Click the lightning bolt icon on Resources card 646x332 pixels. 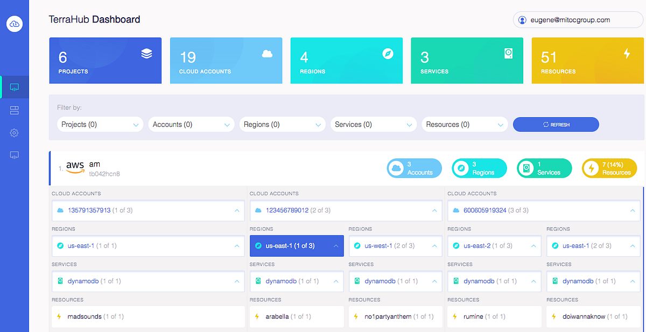point(626,54)
